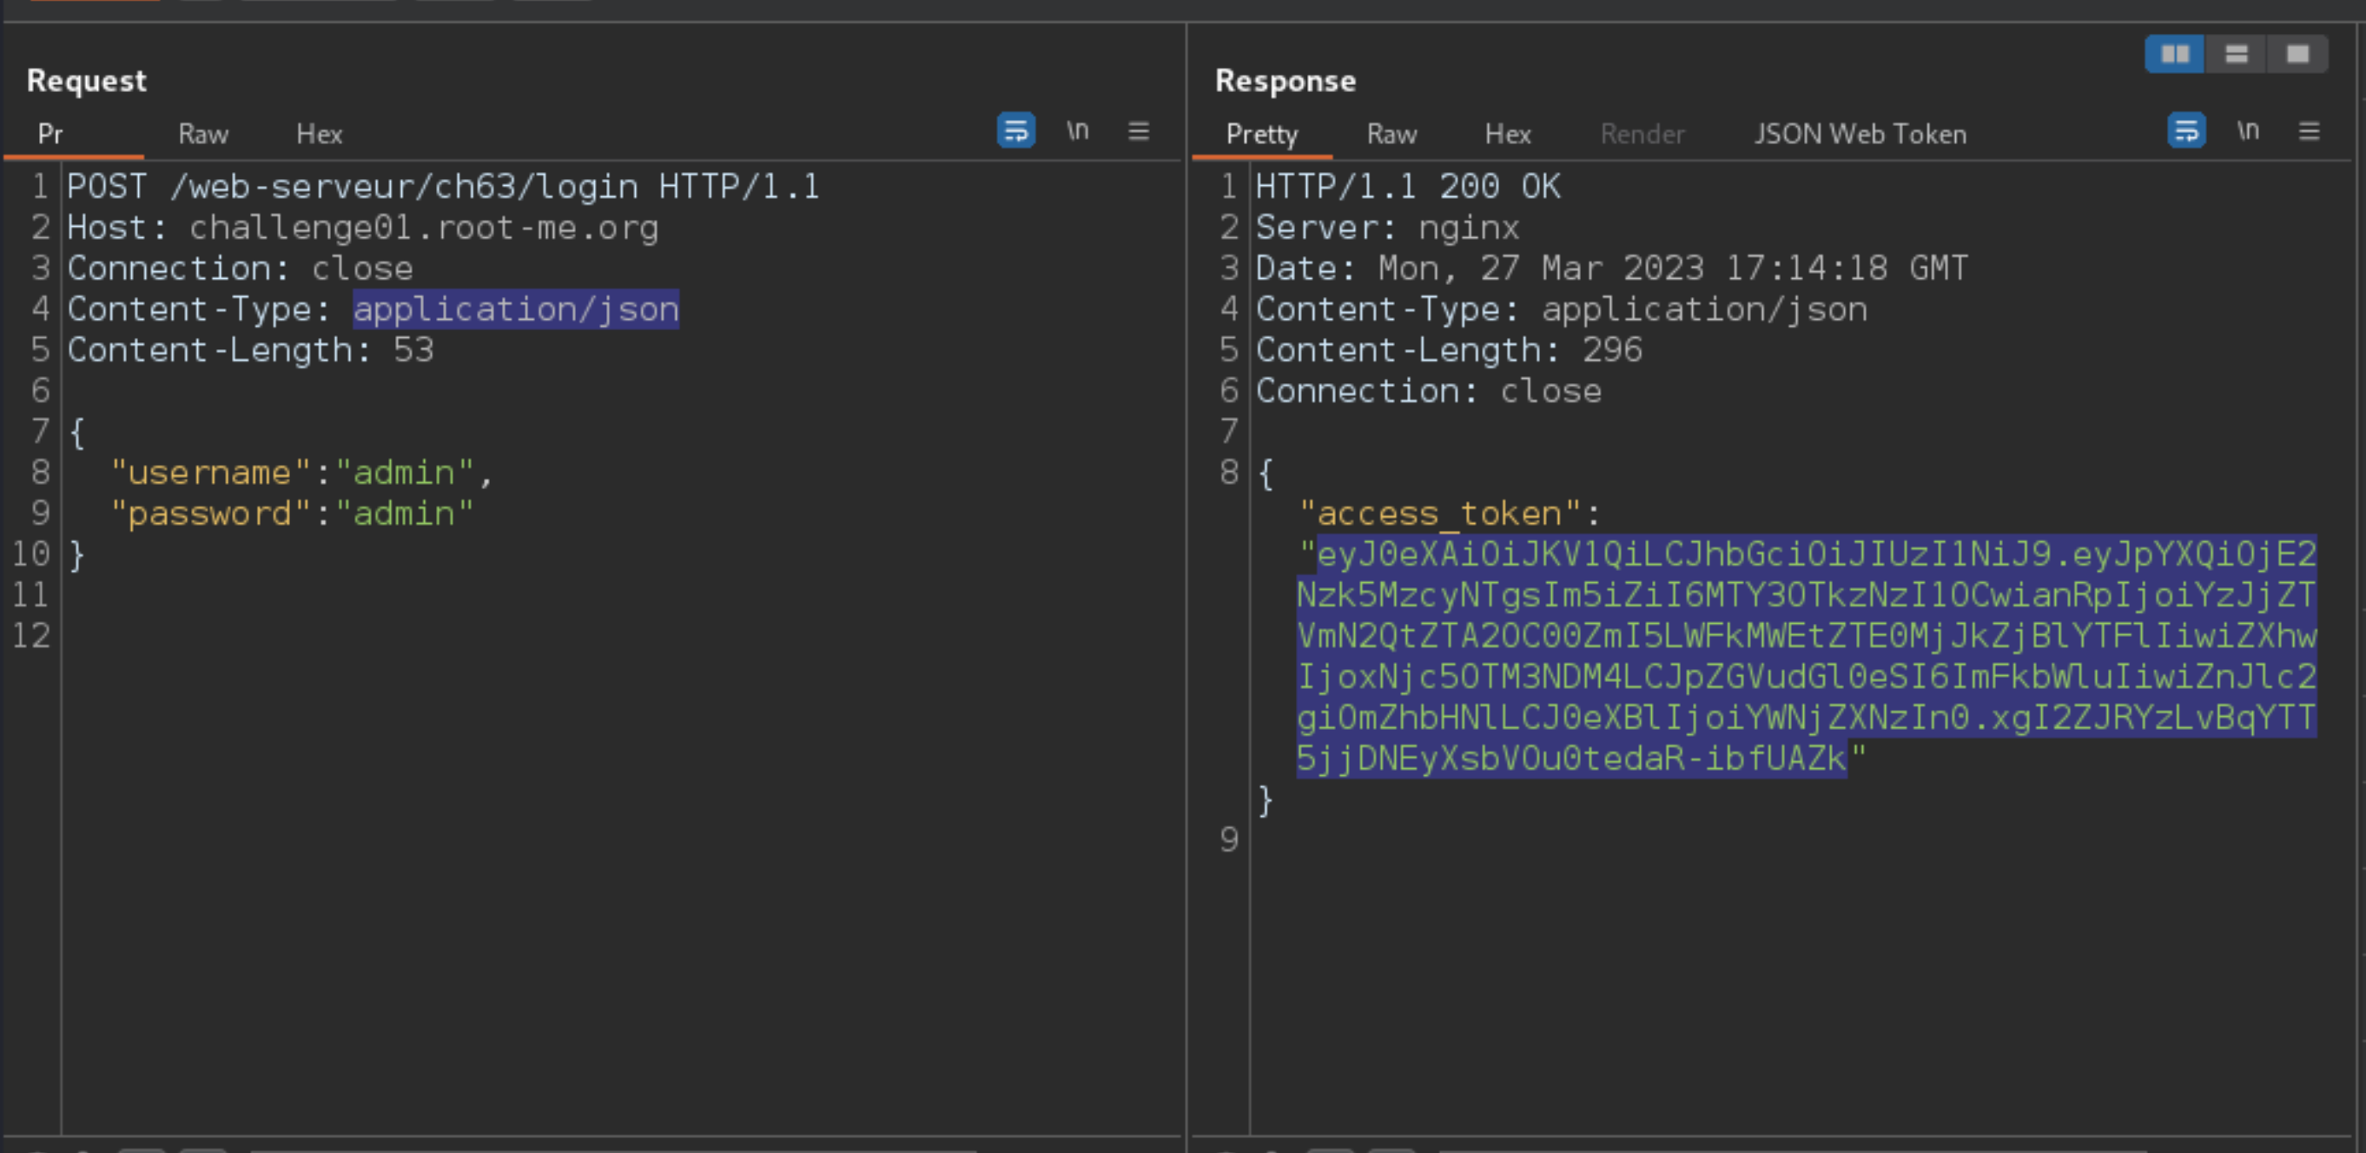The height and width of the screenshot is (1153, 2366).
Task: Click the HTTP/1.1 200 OK status line
Action: click(x=1407, y=187)
